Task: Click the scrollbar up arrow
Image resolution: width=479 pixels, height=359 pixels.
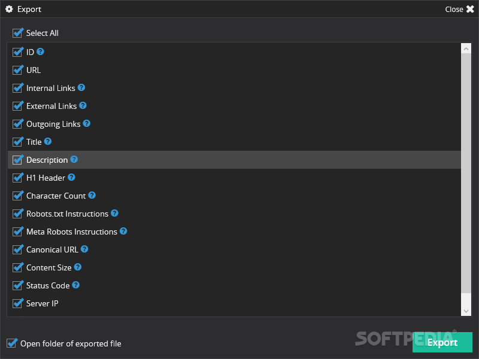Action: [466, 48]
